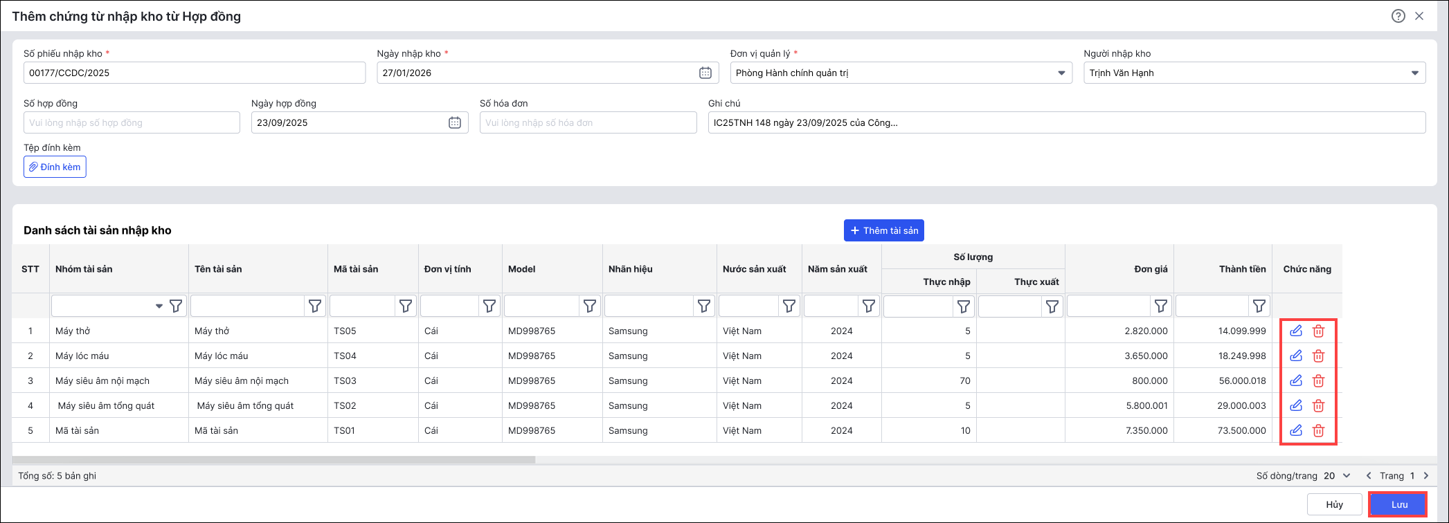Attach a file with Đính kèm
Viewport: 1449px width, 523px height.
pyautogui.click(x=55, y=167)
